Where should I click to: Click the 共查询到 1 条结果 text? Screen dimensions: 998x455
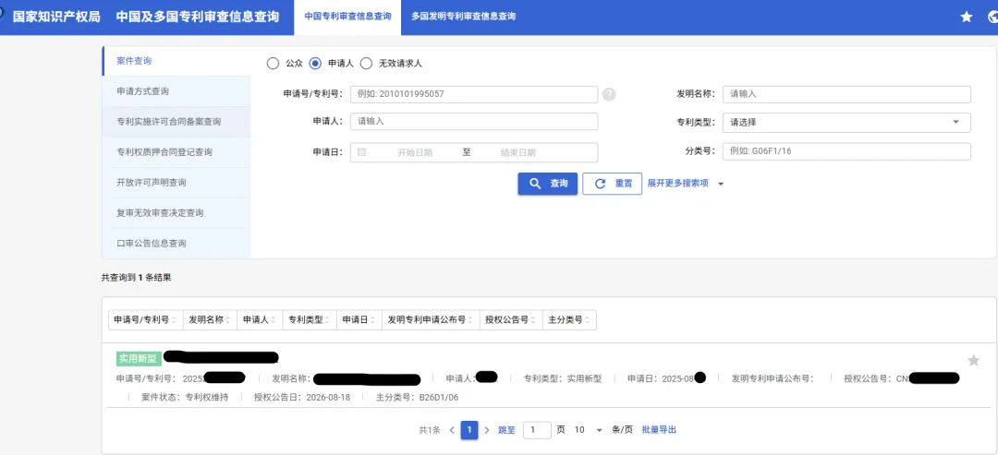(136, 278)
